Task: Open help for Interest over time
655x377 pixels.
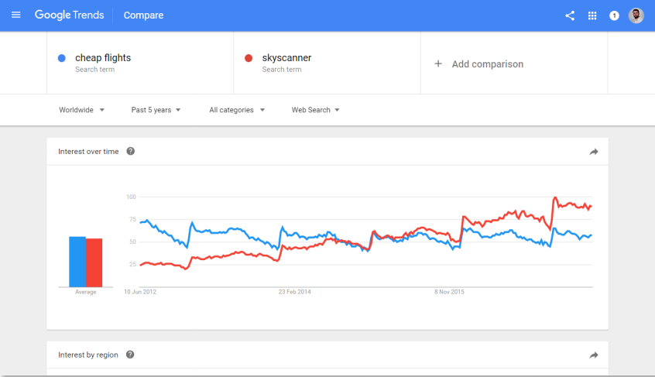Action: 130,152
